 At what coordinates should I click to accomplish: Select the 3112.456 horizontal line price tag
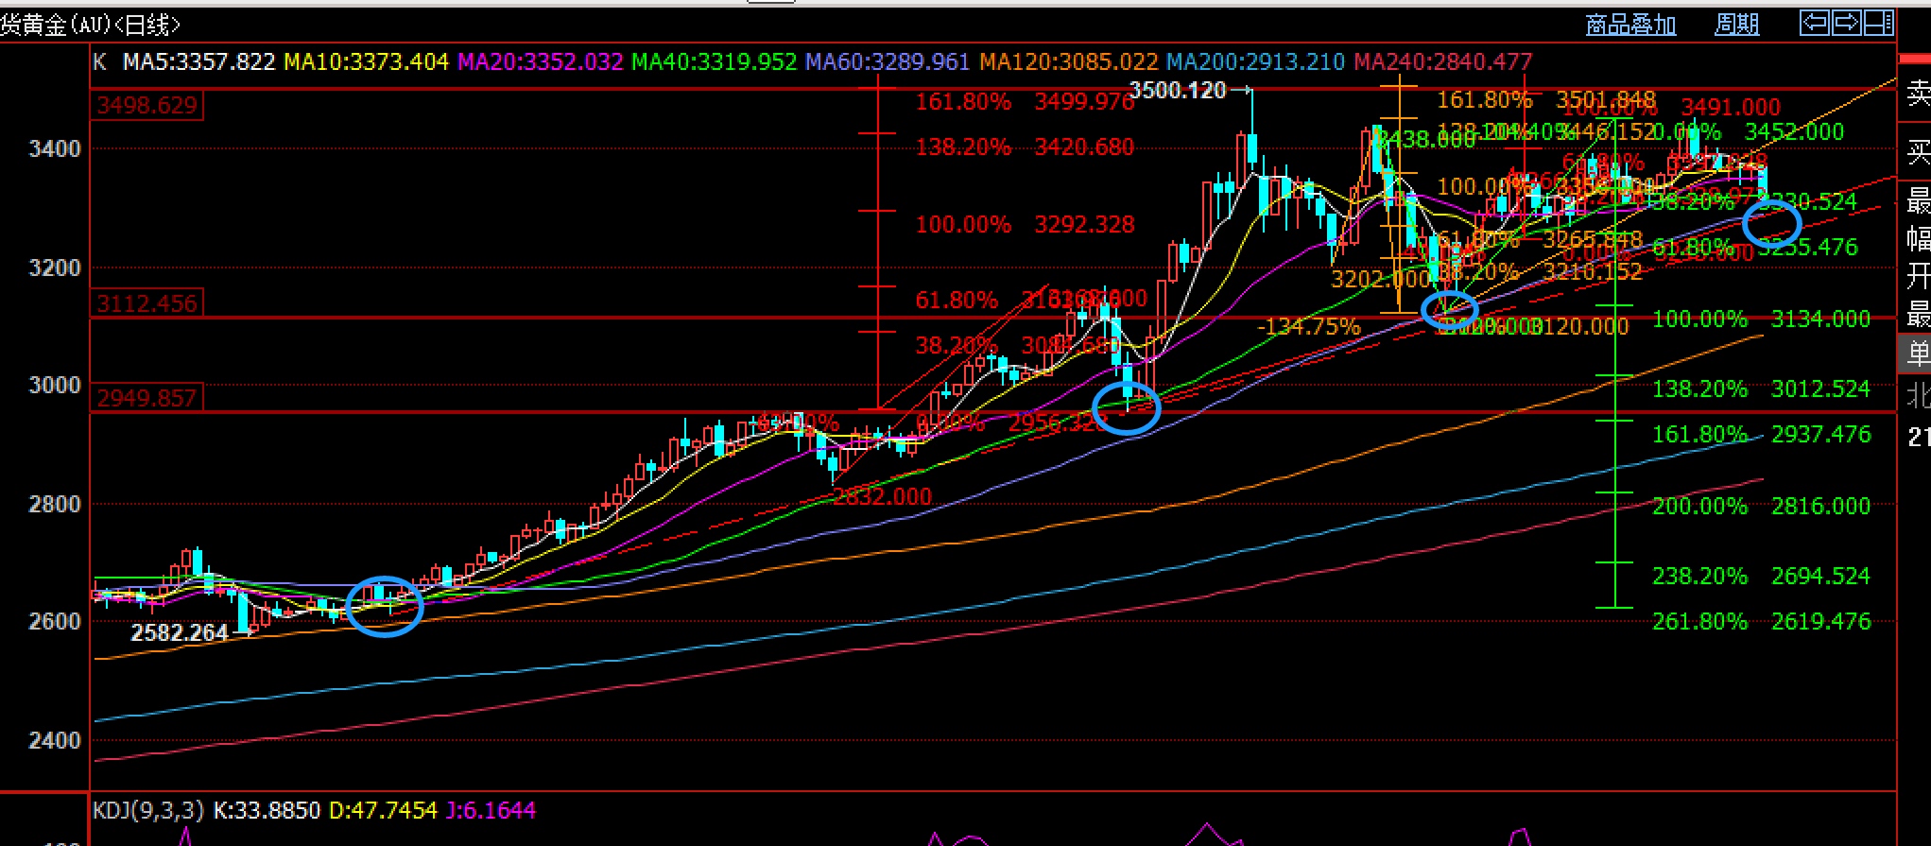147,303
